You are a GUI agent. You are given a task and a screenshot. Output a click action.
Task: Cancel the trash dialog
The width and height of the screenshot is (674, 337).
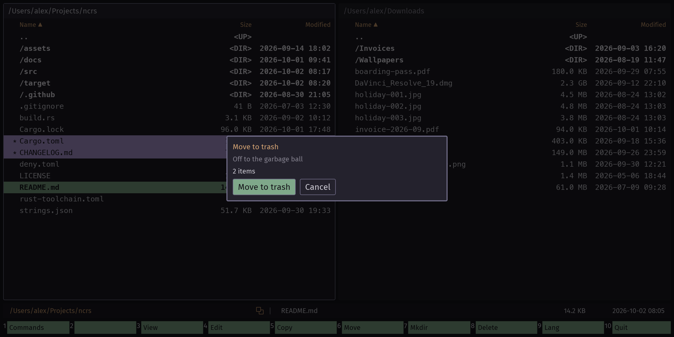[318, 187]
